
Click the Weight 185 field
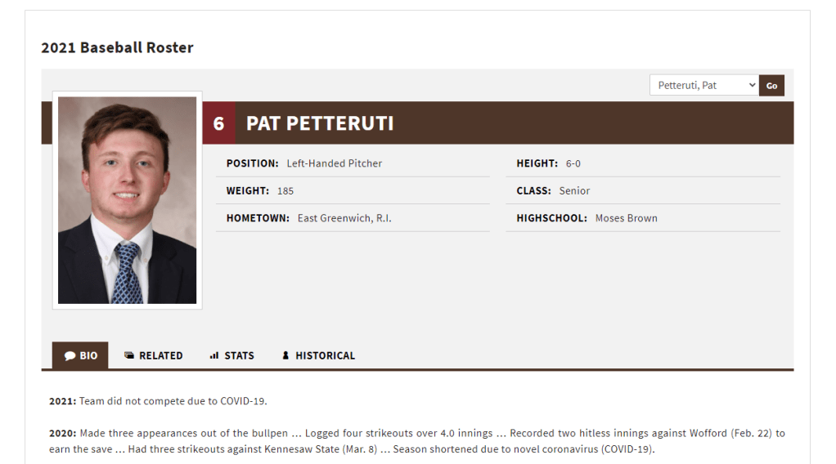point(285,191)
